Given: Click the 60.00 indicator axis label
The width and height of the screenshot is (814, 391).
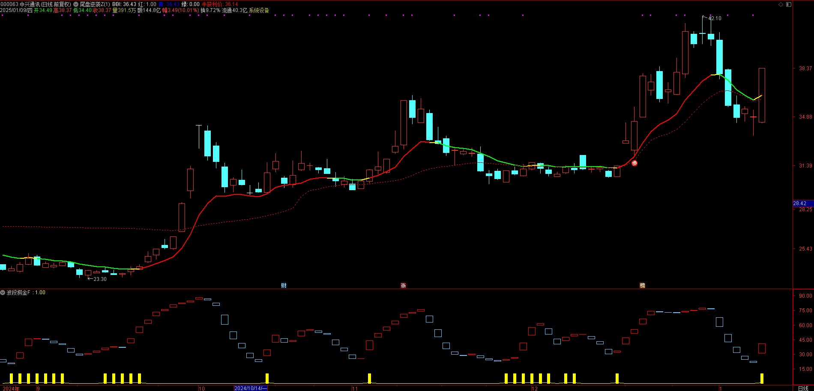Looking at the screenshot, I should [805, 325].
